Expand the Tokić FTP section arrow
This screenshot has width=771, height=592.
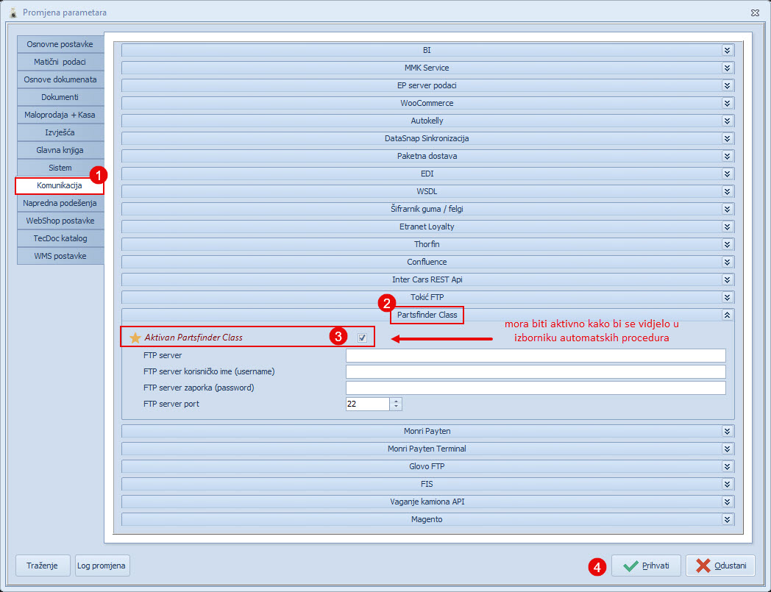click(x=727, y=297)
